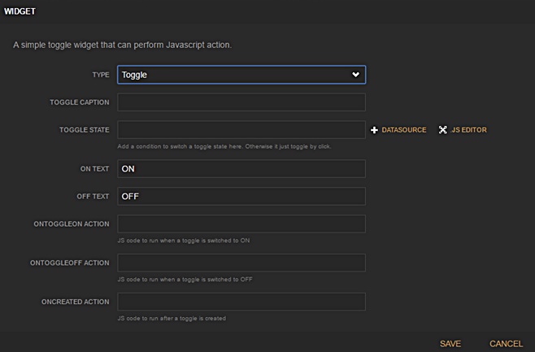
Task: Select the ON Text field containing ON
Action: click(x=241, y=168)
